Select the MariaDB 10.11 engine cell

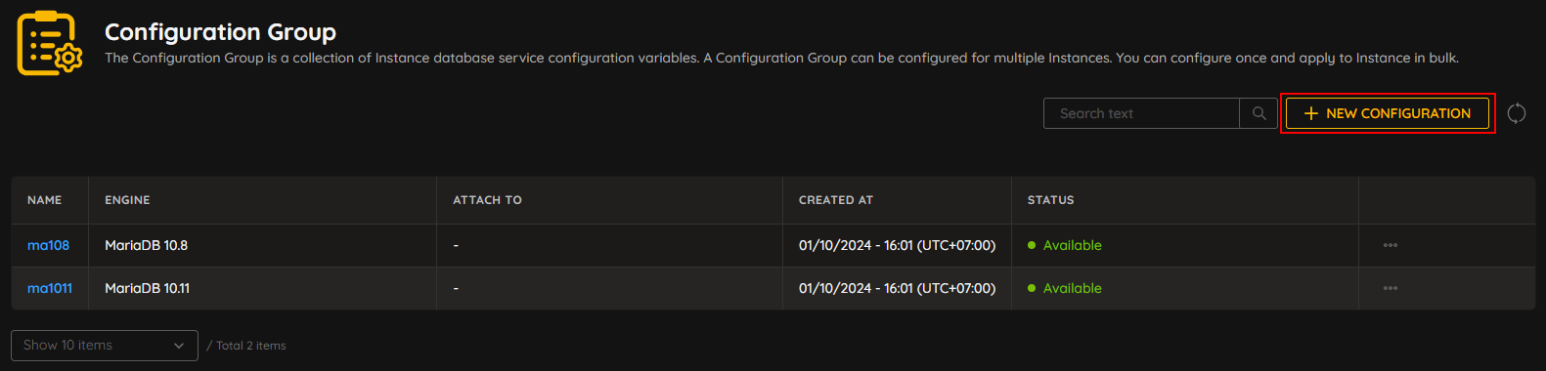(148, 288)
